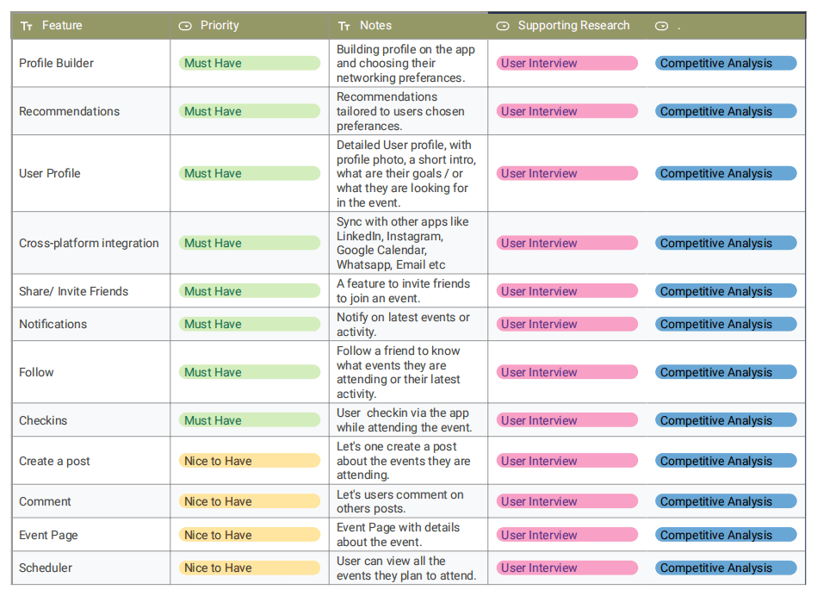Click the Share/ Invite Friends cell
This screenshot has height=596, width=817.
(x=90, y=291)
